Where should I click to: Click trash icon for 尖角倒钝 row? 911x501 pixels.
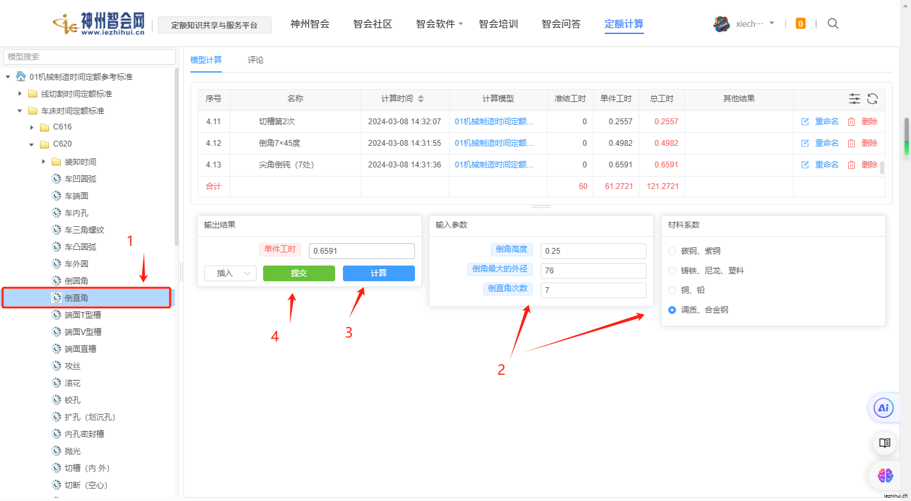pyautogui.click(x=851, y=165)
